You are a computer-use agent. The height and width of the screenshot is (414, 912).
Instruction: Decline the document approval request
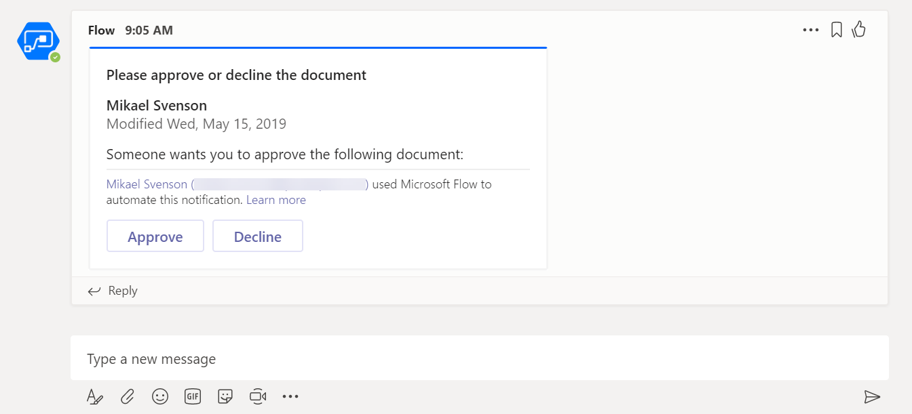258,236
